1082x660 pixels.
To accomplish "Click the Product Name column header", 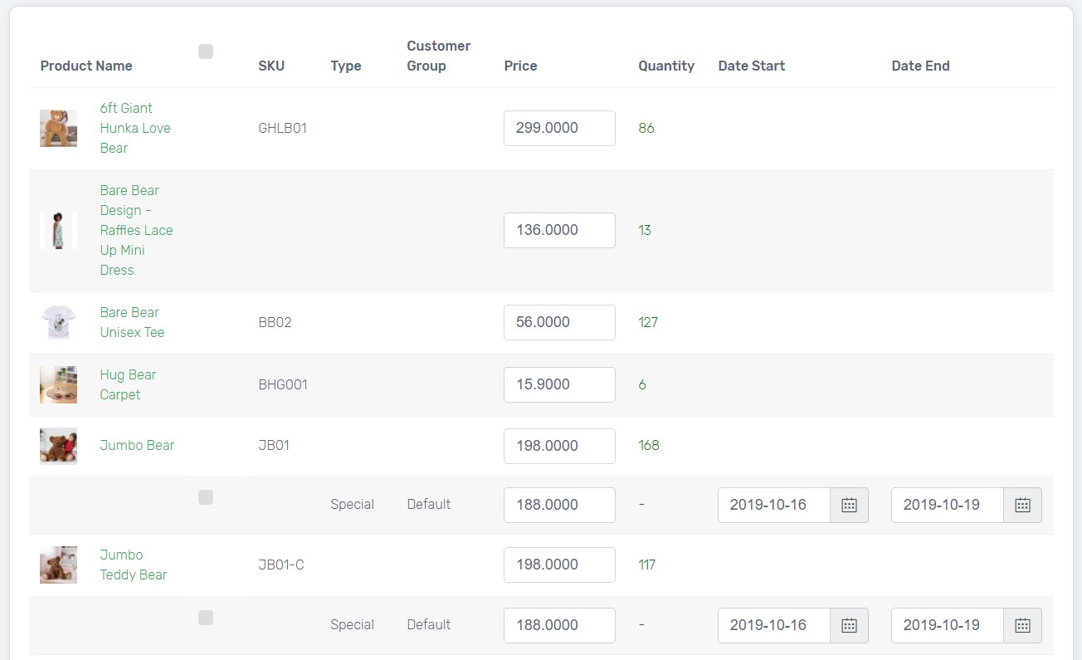I will 86,66.
